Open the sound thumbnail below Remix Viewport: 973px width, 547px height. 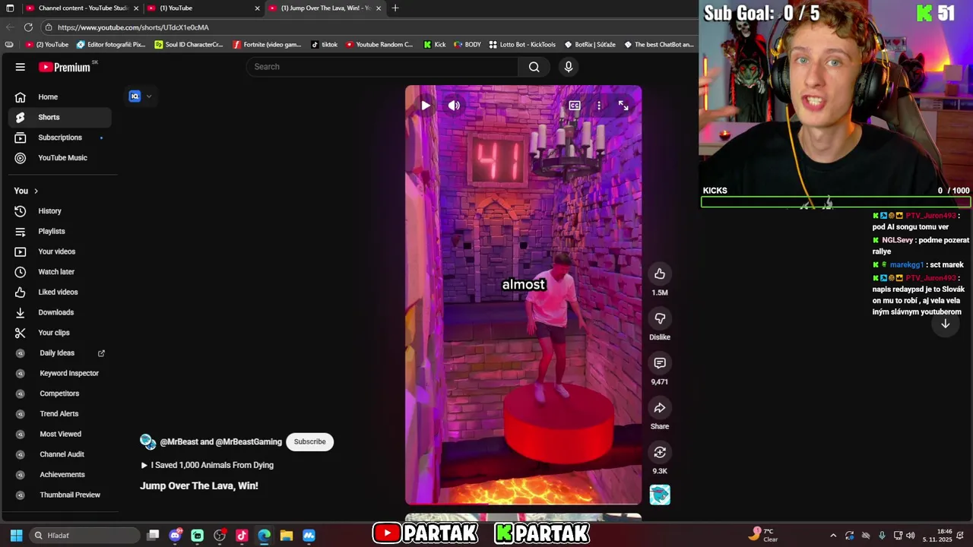coord(660,495)
